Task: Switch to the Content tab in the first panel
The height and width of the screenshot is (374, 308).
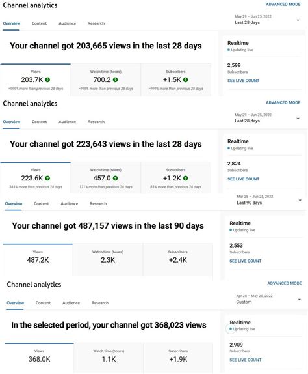Action: [x=39, y=23]
